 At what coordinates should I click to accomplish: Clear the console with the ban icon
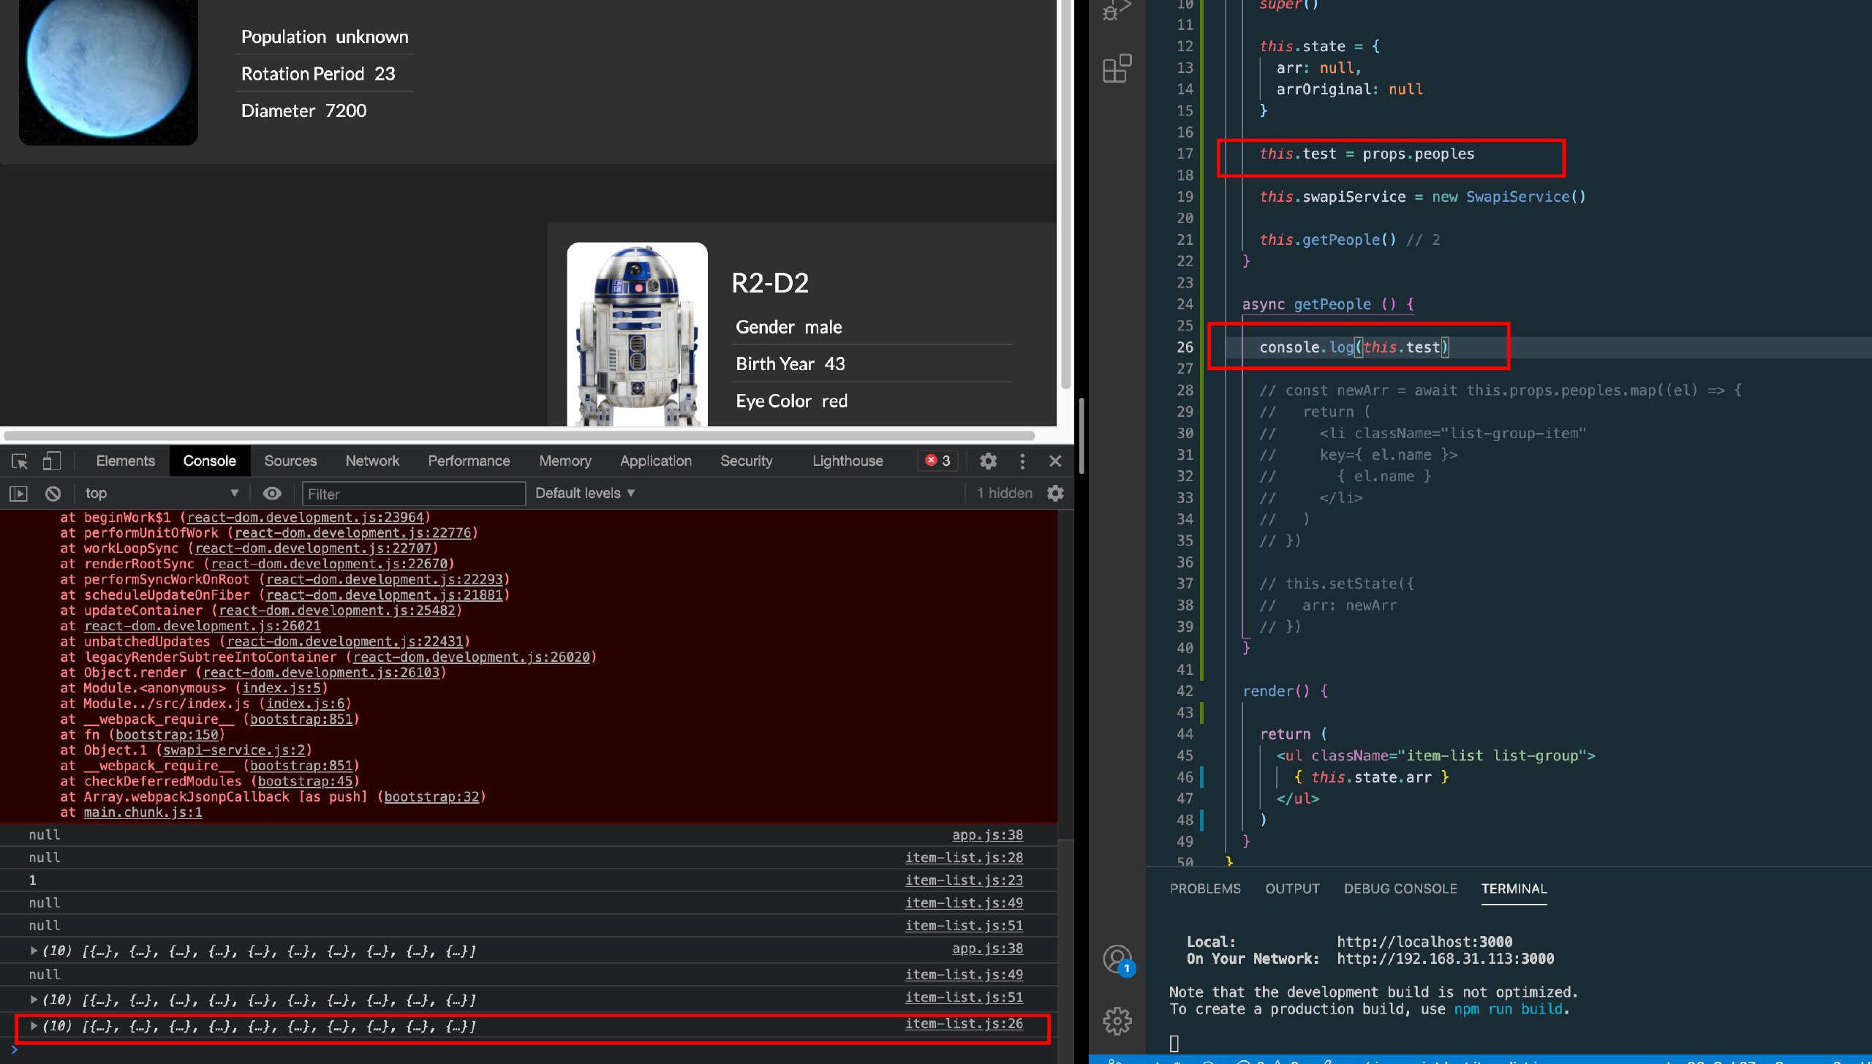53,494
